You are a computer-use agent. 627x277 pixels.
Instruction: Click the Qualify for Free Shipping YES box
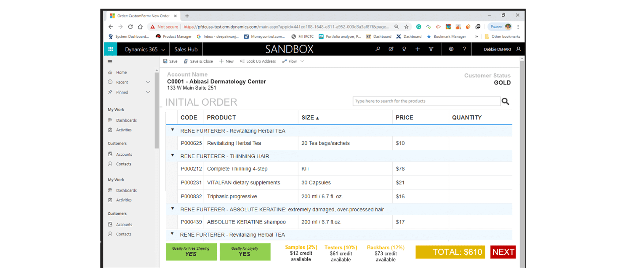tap(191, 252)
